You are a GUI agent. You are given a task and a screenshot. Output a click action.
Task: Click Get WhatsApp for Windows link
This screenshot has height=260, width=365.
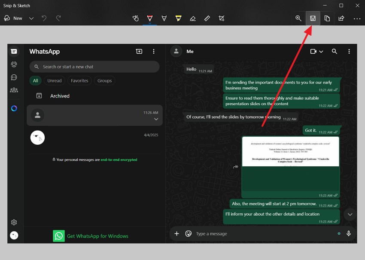point(97,236)
